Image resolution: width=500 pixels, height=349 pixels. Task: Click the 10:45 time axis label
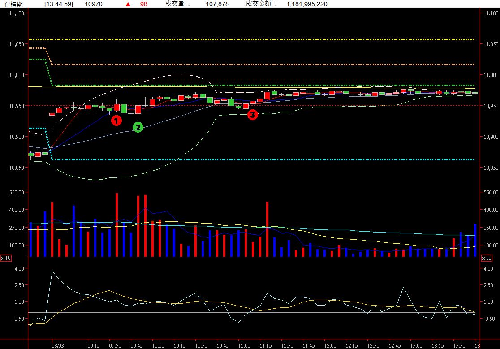pos(223,345)
